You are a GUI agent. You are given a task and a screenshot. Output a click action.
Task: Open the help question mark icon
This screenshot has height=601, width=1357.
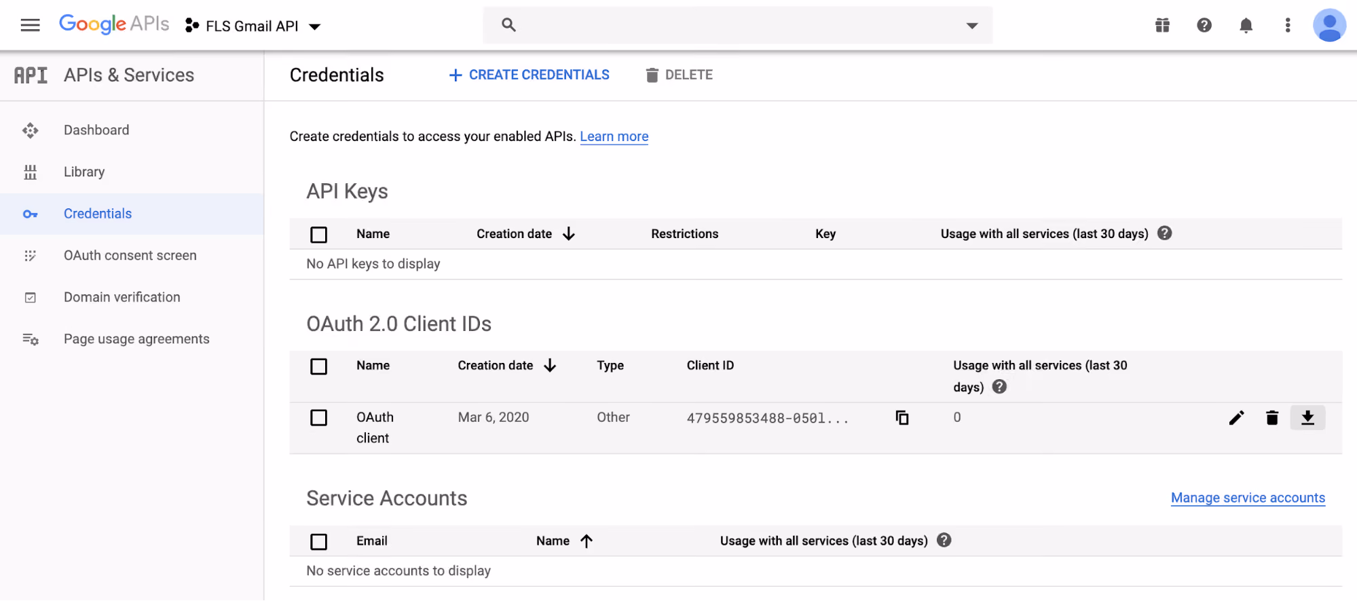point(1204,25)
